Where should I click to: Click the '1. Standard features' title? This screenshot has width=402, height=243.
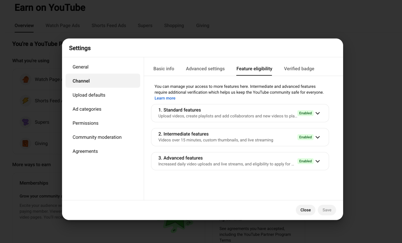(179, 110)
